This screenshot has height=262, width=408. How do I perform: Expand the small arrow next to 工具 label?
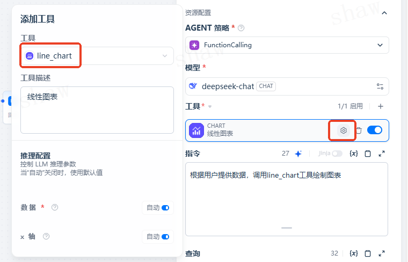coord(210,106)
